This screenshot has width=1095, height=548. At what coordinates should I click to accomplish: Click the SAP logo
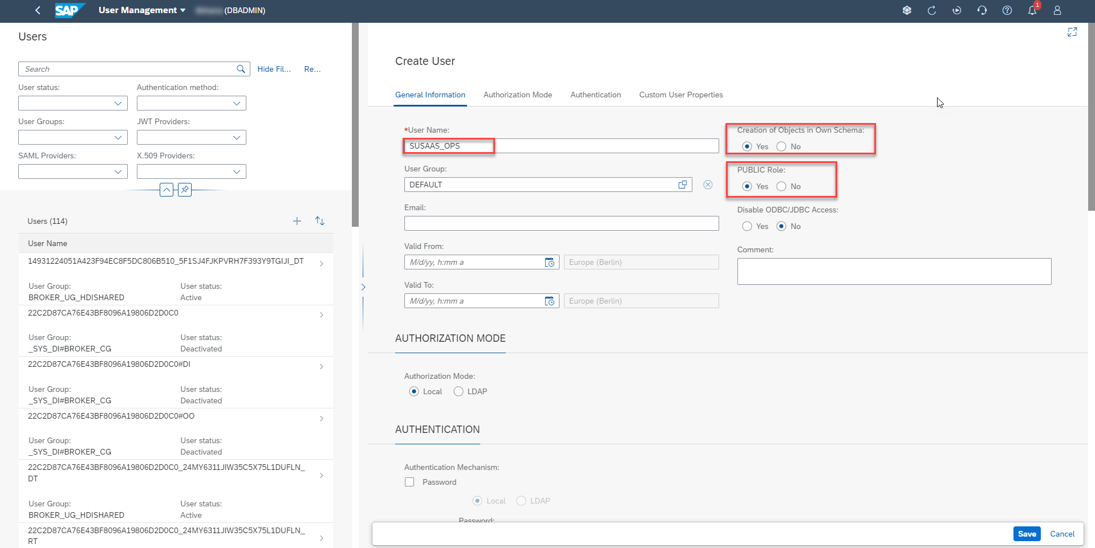point(70,10)
